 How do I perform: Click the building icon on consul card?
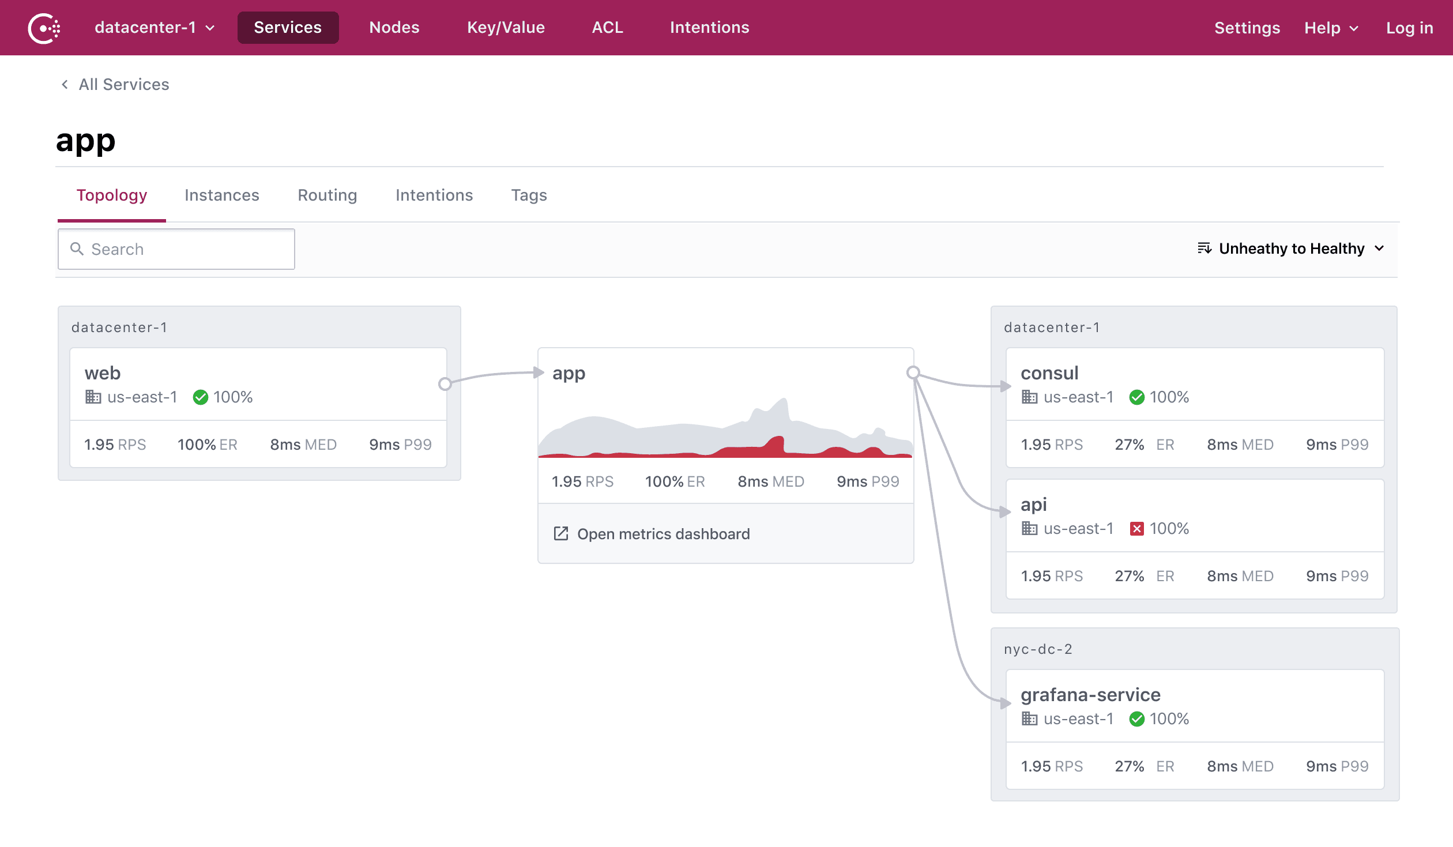point(1029,397)
